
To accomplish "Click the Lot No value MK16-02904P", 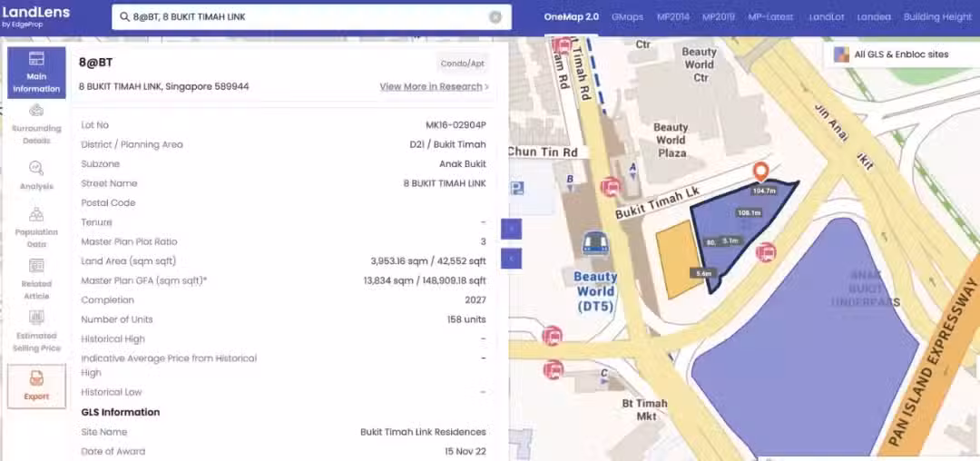I will 456,125.
